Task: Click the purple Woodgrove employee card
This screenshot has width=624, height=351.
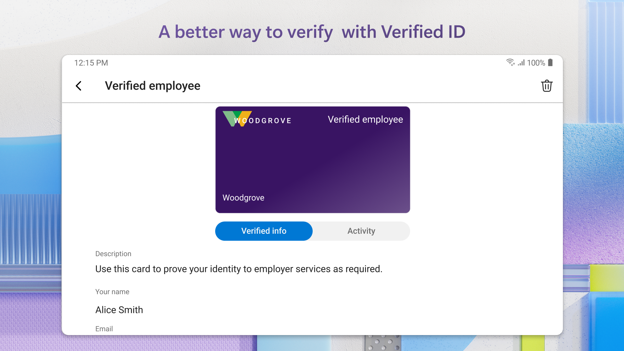Action: pos(312,159)
